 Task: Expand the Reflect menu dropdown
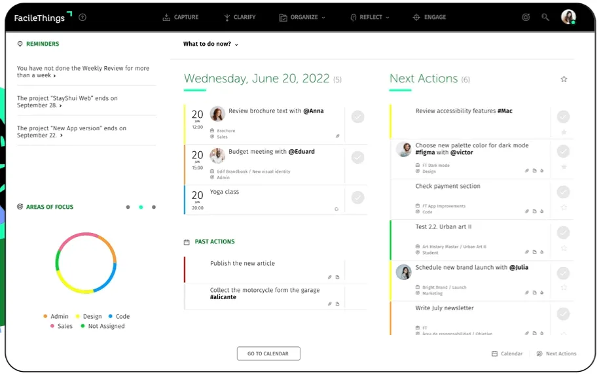(370, 18)
